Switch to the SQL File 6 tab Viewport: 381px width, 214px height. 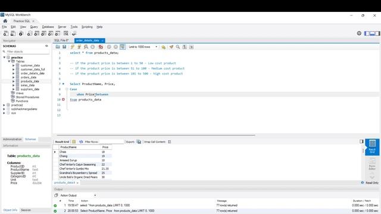[x=61, y=40]
